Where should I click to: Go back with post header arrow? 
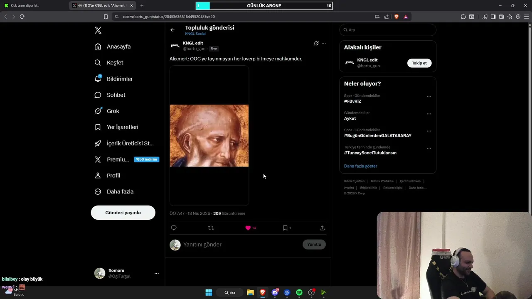(172, 30)
